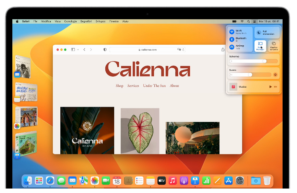Open Calendar from the Dock
This screenshot has width=297, height=193.
(x=117, y=181)
